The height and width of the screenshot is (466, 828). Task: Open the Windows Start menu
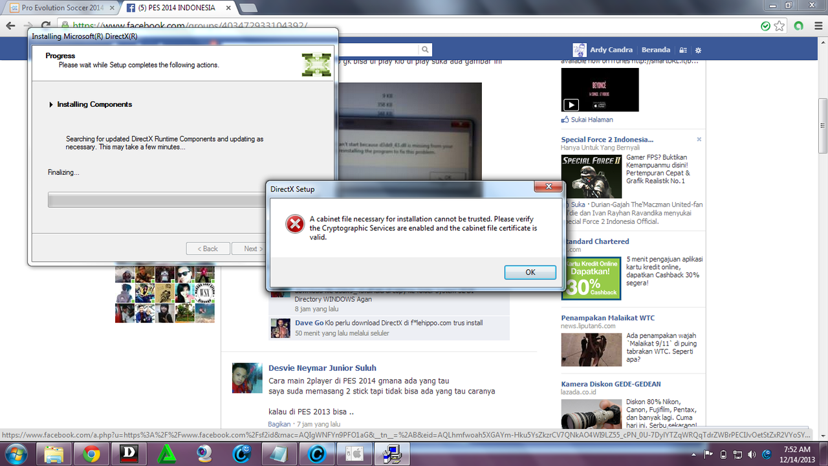coord(17,454)
